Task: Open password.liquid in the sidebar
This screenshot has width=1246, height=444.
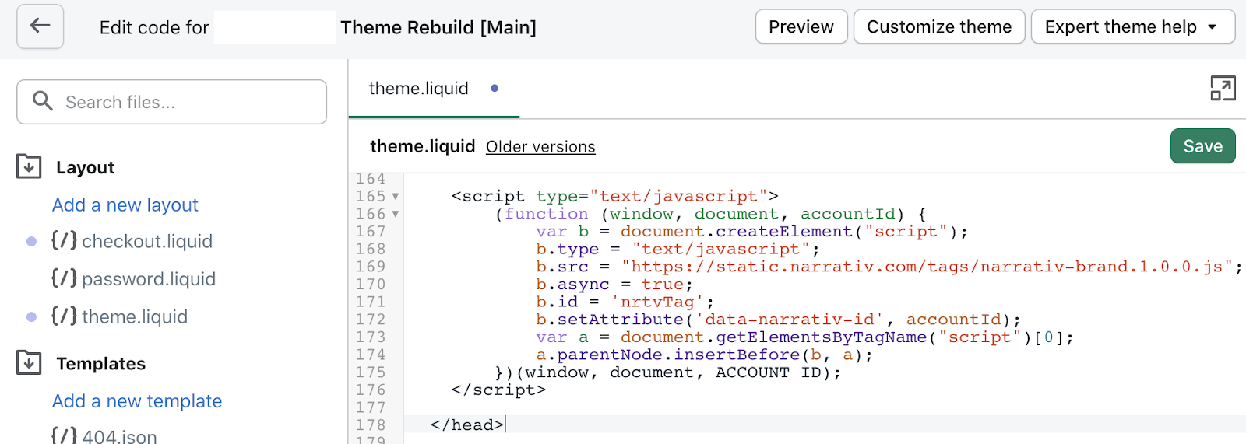Action: tap(149, 278)
